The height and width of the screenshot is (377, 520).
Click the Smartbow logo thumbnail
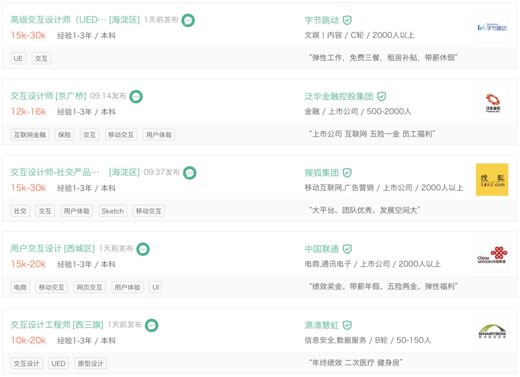(x=492, y=332)
